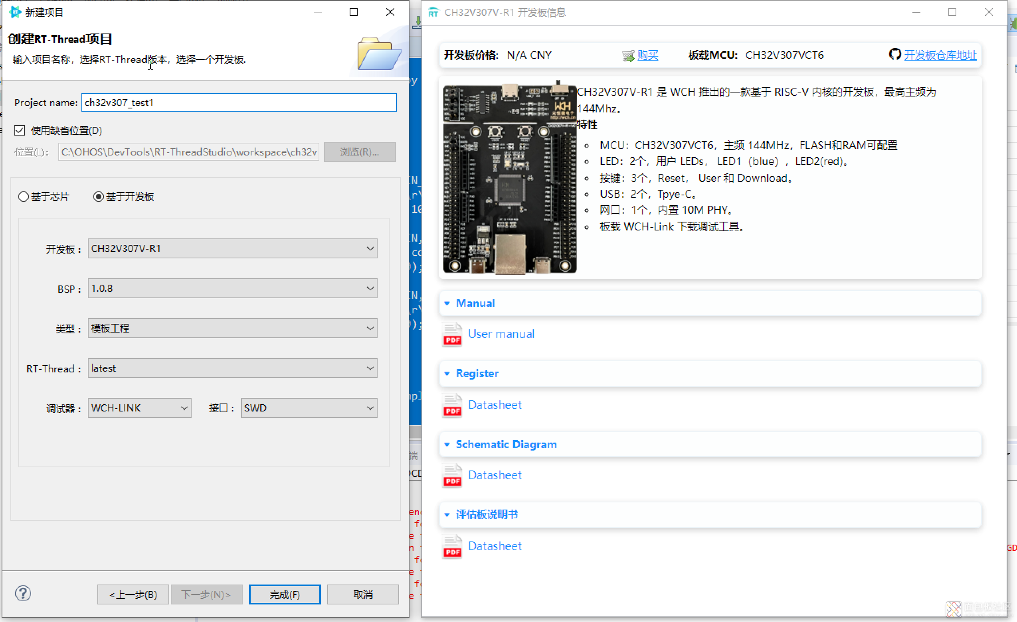The height and width of the screenshot is (622, 1017).
Task: Open the 开发板 CH32V307V-R1 dropdown
Action: [x=232, y=248]
